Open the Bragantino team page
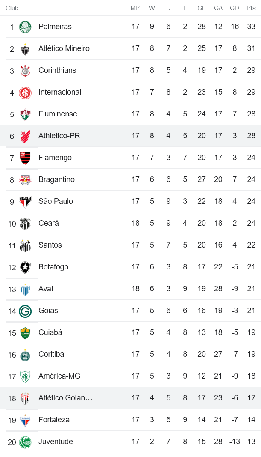The height and width of the screenshot is (457, 261). coord(56,179)
